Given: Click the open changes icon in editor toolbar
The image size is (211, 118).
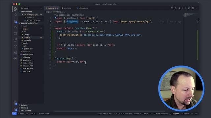Looking at the screenshot, I should point(176,8).
